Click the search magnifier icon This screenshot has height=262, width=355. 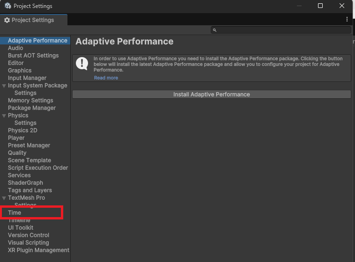[x=214, y=30]
